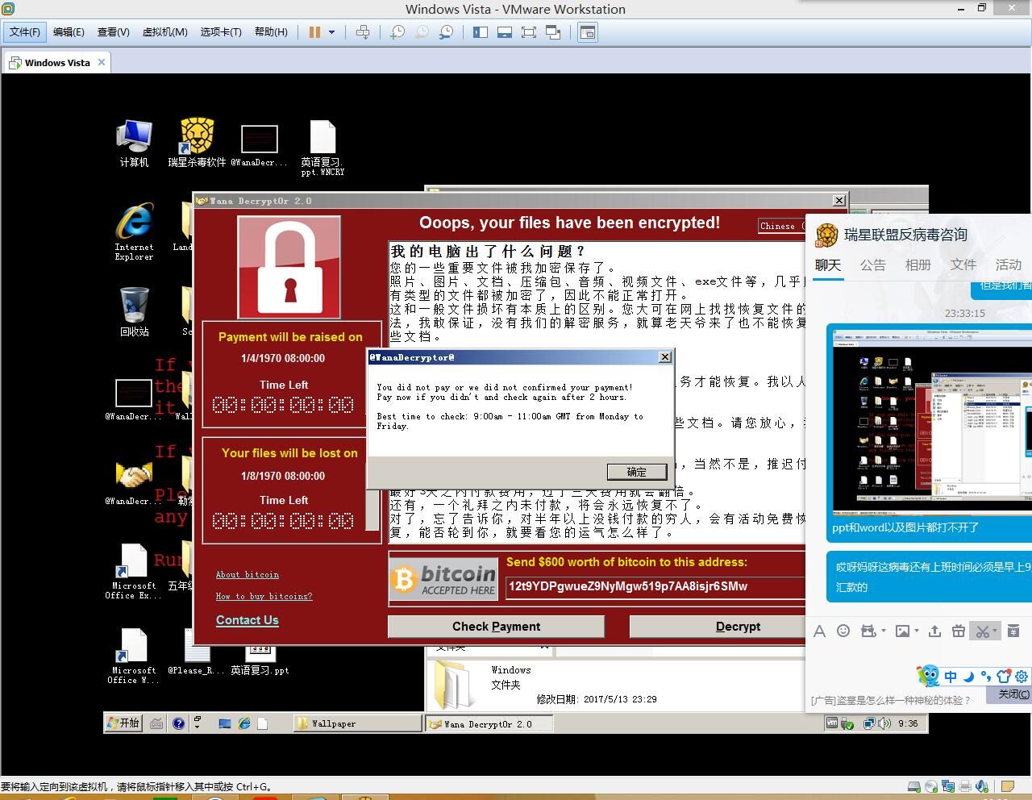Open the 文件(F) menu
Viewport: 1032px width, 800px height.
[x=25, y=32]
